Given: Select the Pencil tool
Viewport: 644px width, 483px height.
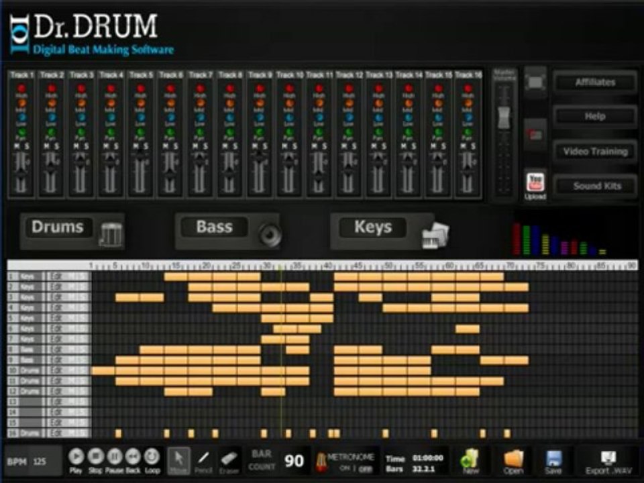Looking at the screenshot, I should click(x=203, y=460).
